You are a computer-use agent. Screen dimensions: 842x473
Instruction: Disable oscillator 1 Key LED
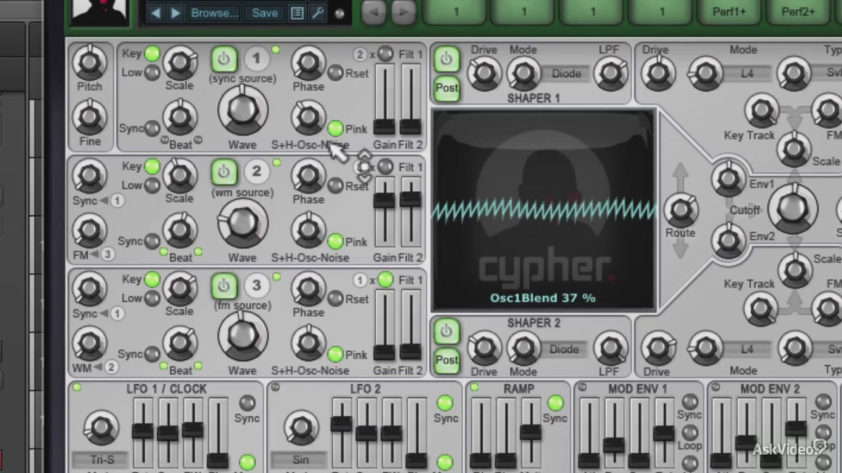coord(152,54)
